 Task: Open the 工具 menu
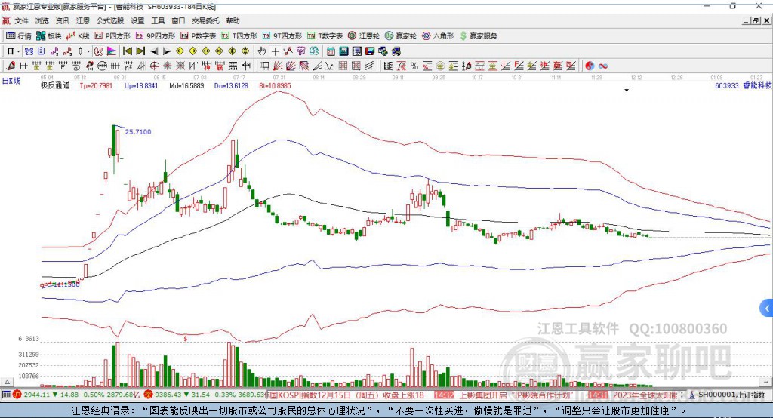[158, 20]
